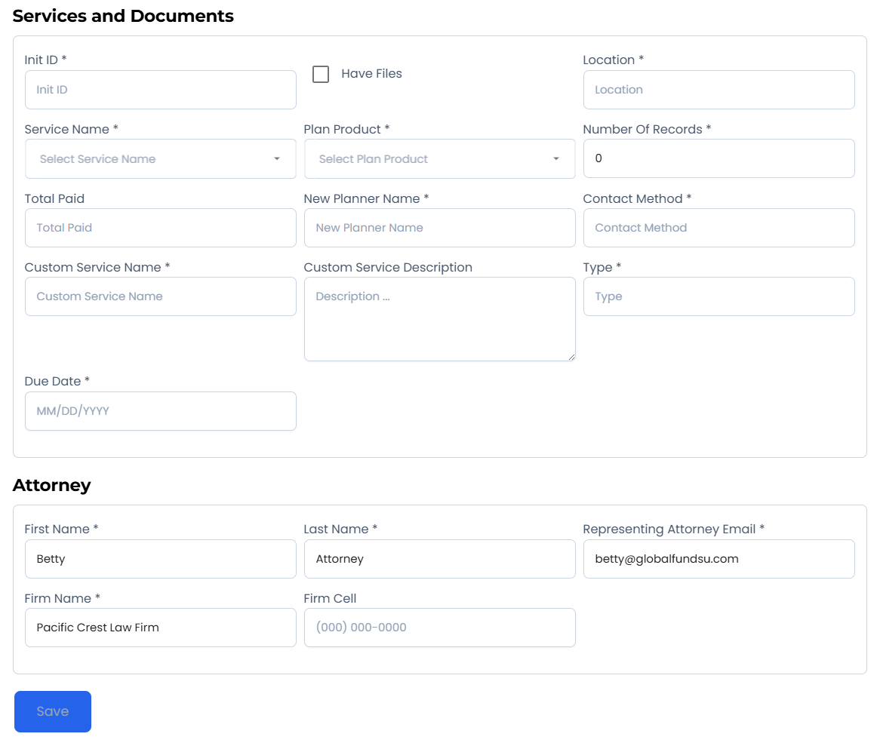
Task: Open the Service Name dropdown
Action: coord(151,159)
